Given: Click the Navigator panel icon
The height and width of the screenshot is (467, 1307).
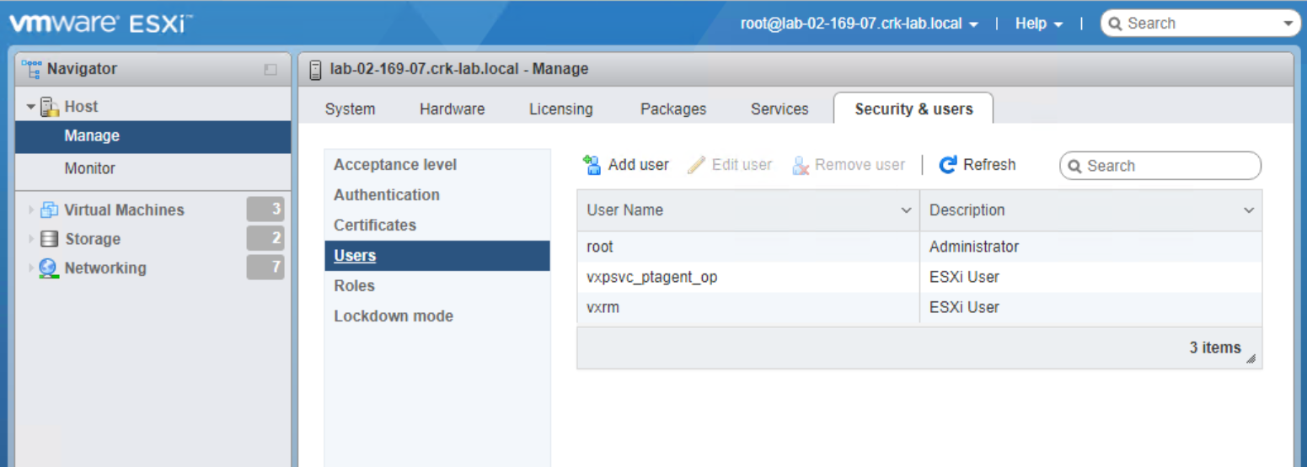Looking at the screenshot, I should tap(31, 68).
